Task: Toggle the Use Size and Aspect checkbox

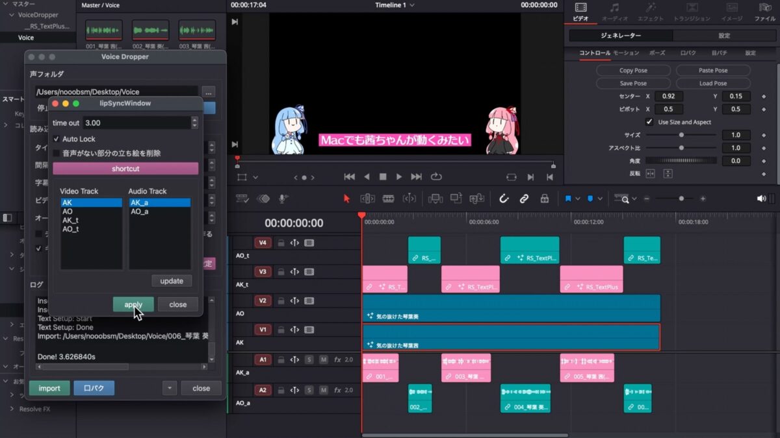Action: pos(649,122)
